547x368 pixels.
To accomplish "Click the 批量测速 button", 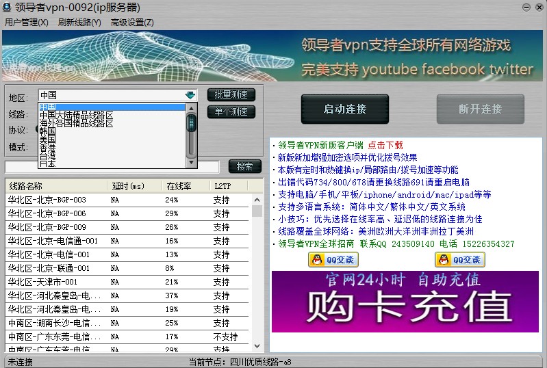I will [x=231, y=94].
